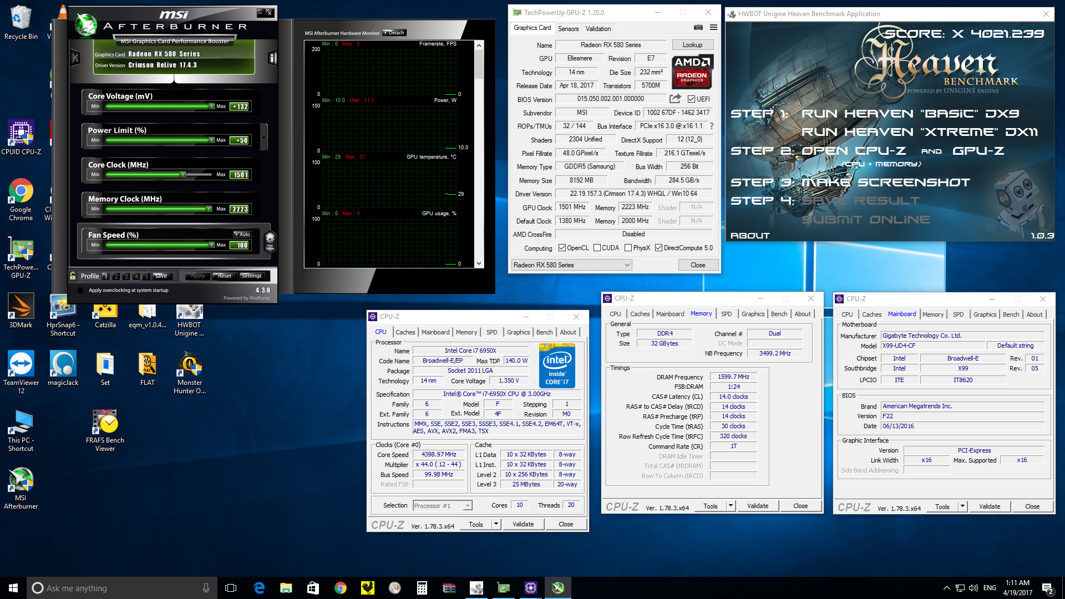Click Ask me anything search box

click(x=121, y=588)
